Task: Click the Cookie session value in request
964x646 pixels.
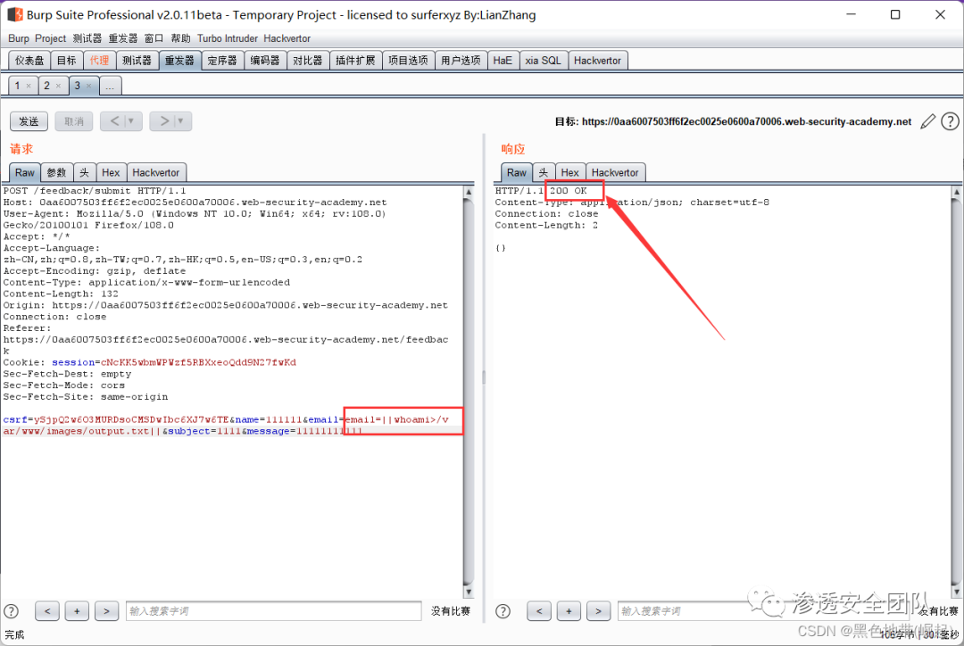Action: tap(198, 362)
